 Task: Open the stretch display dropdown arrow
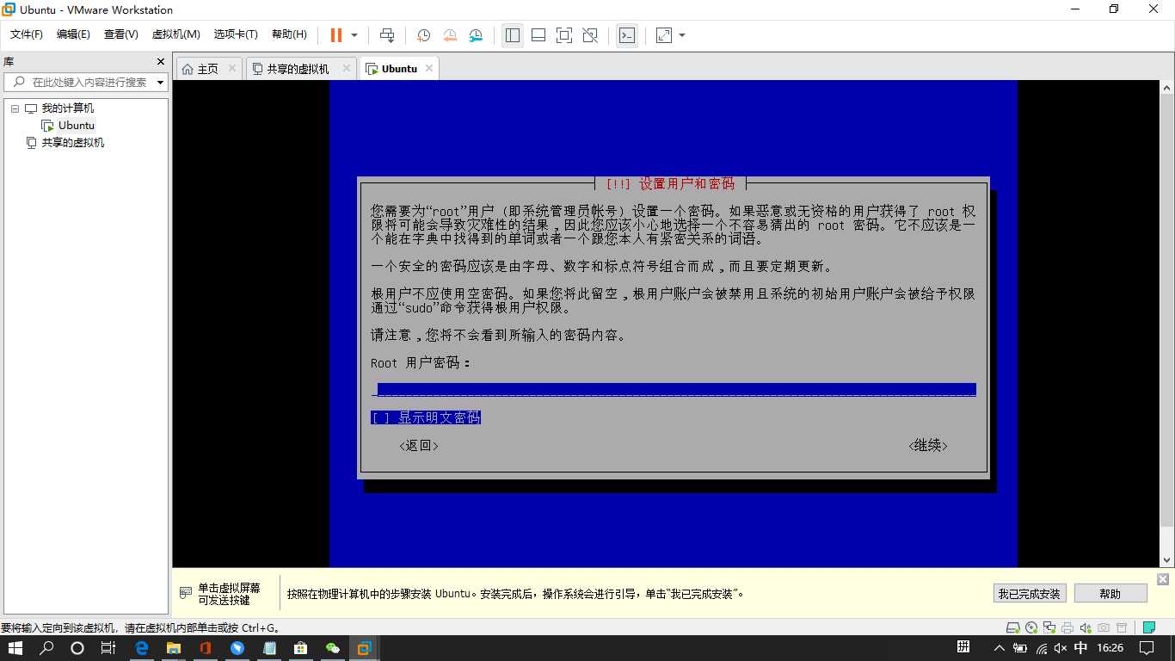tap(682, 35)
